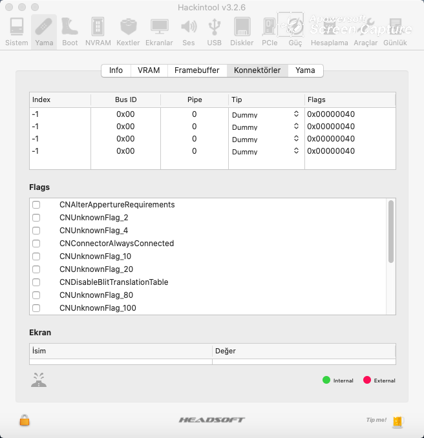Open the Sistem toolbar section

point(17,32)
